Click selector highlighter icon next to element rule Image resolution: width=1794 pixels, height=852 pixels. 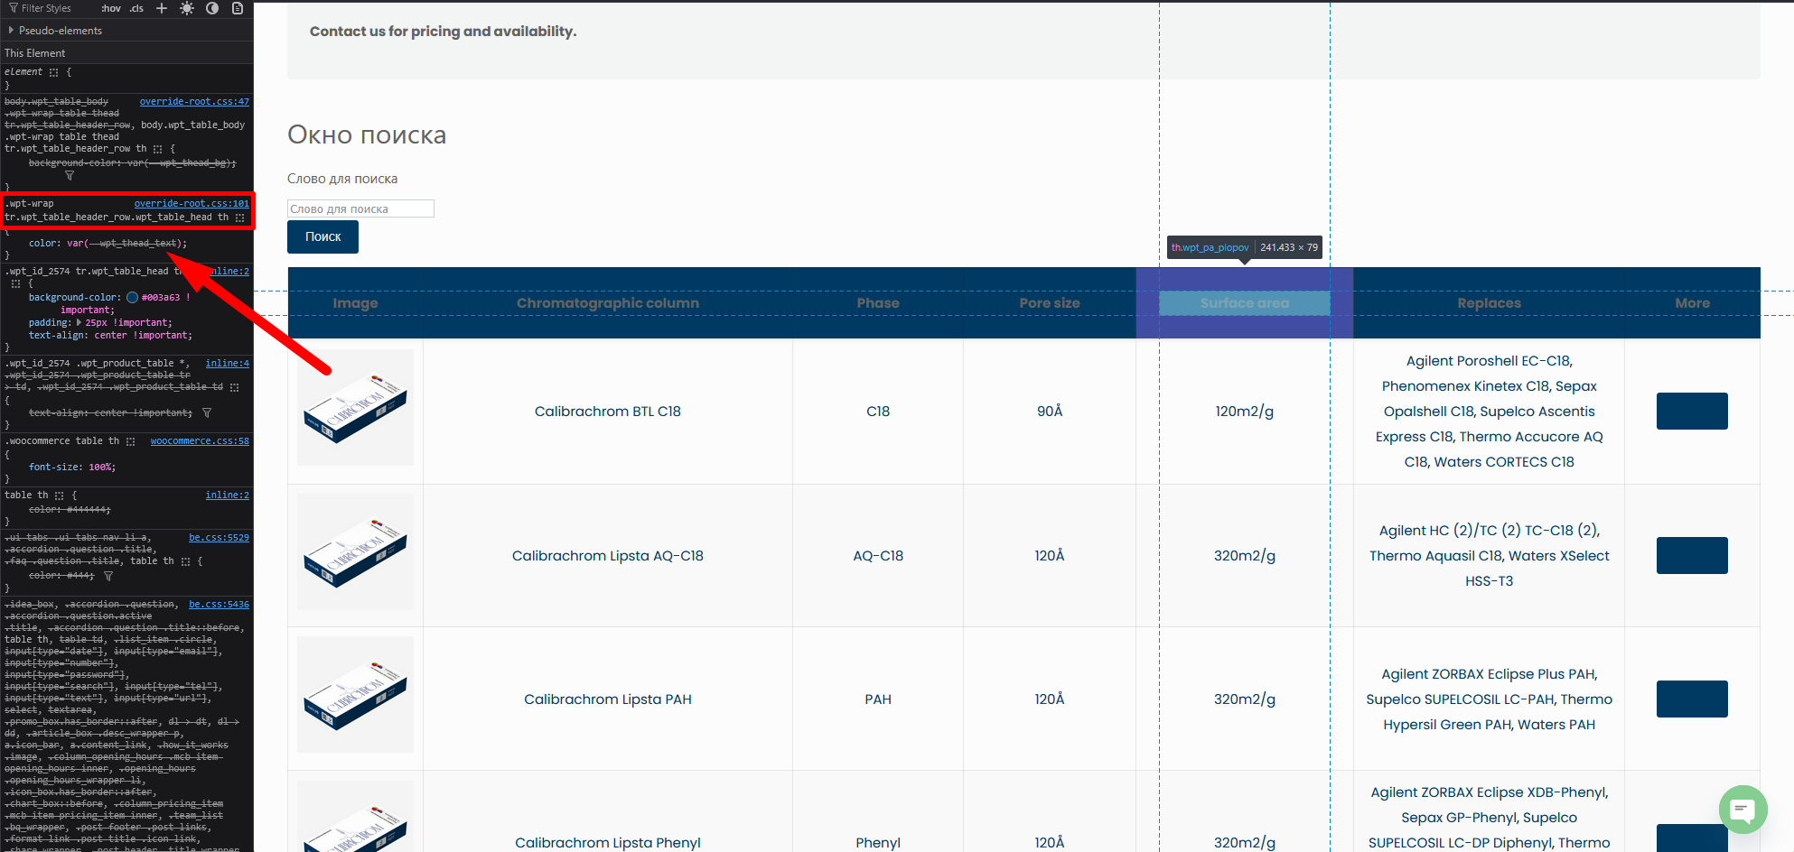click(x=54, y=72)
